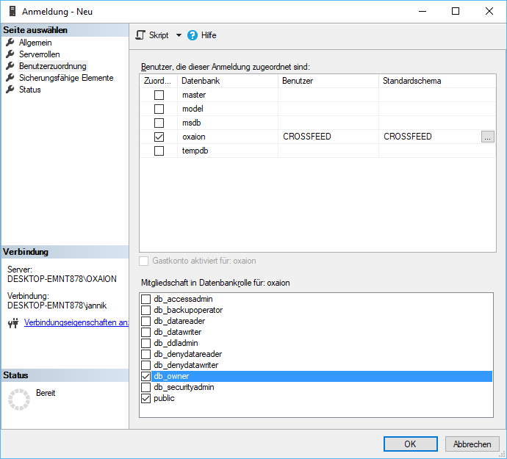Screen dimensions: 507x459
Task: Uncheck the oxaion database mapping checkbox
Action: pos(159,137)
